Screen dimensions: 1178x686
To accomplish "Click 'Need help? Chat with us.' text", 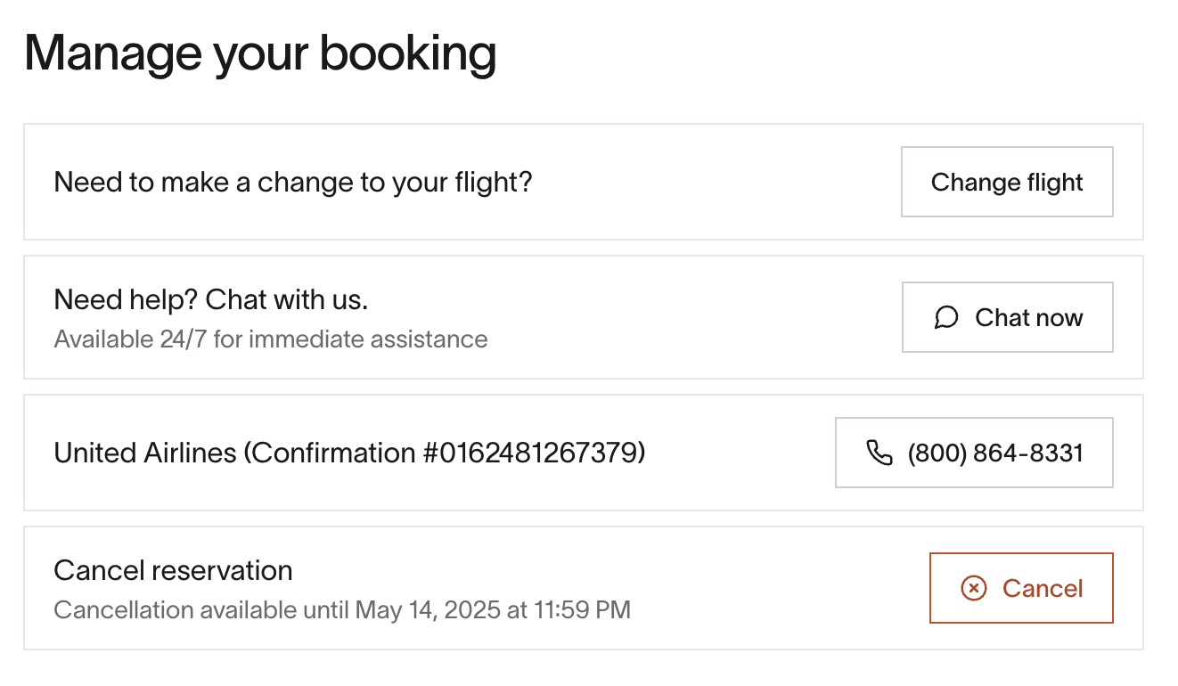I will click(x=210, y=299).
